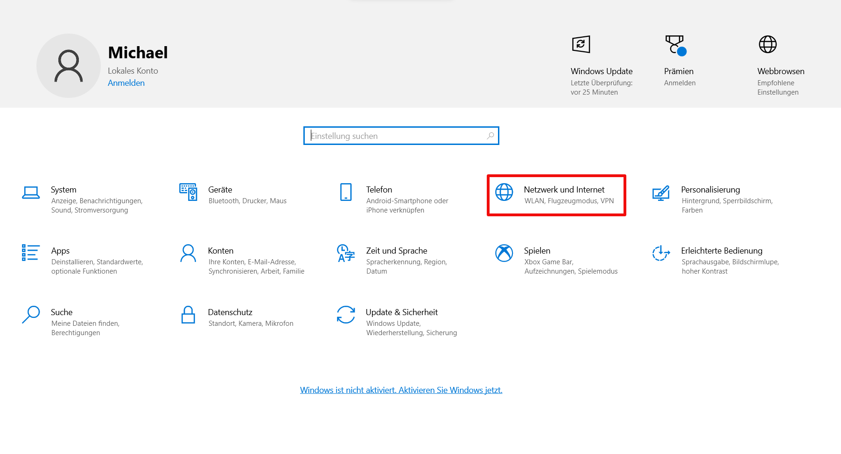Viewport: 841px width, 454px height.
Task: Click the Anmelden link under Michael
Action: point(126,83)
